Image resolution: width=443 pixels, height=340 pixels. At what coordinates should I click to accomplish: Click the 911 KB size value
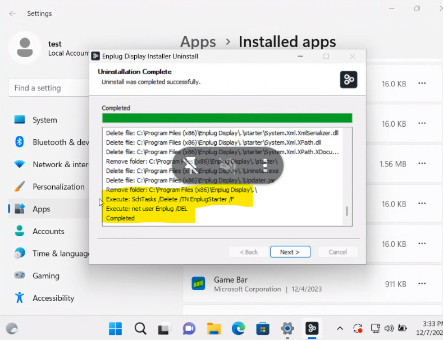tap(395, 284)
